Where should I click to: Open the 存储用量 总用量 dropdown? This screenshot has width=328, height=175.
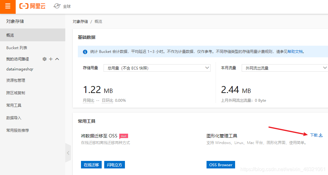pyautogui.click(x=157, y=68)
